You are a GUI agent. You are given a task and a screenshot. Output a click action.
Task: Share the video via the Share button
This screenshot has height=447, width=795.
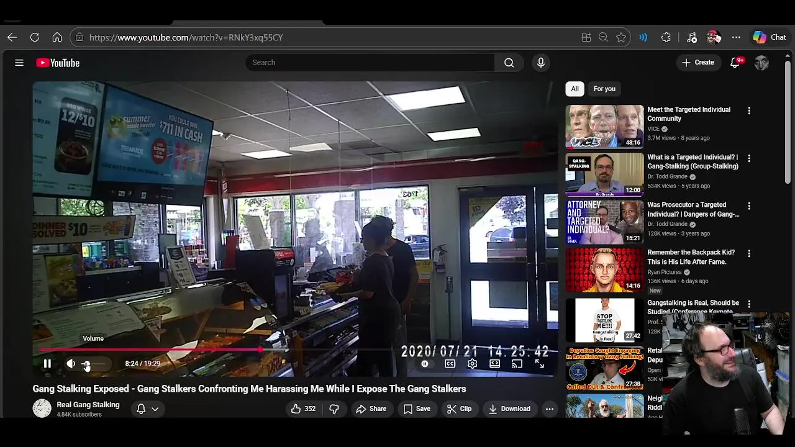pos(371,409)
